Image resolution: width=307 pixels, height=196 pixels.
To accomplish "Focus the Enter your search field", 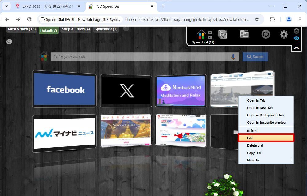I will click(145, 57).
